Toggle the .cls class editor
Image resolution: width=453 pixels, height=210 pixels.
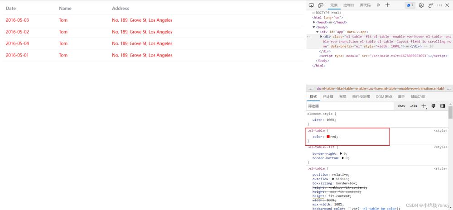(x=413, y=106)
